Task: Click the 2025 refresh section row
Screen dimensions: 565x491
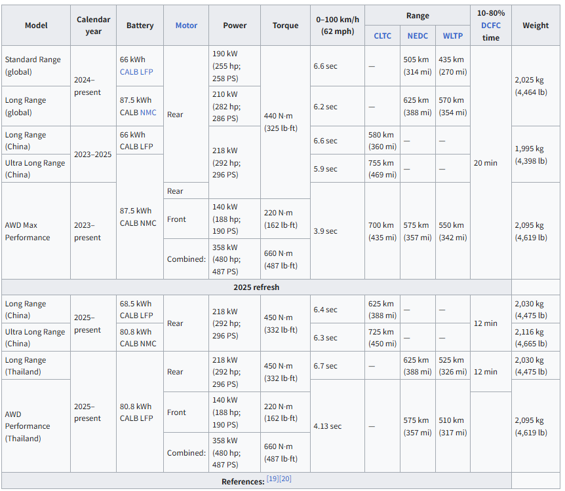Action: 256,287
